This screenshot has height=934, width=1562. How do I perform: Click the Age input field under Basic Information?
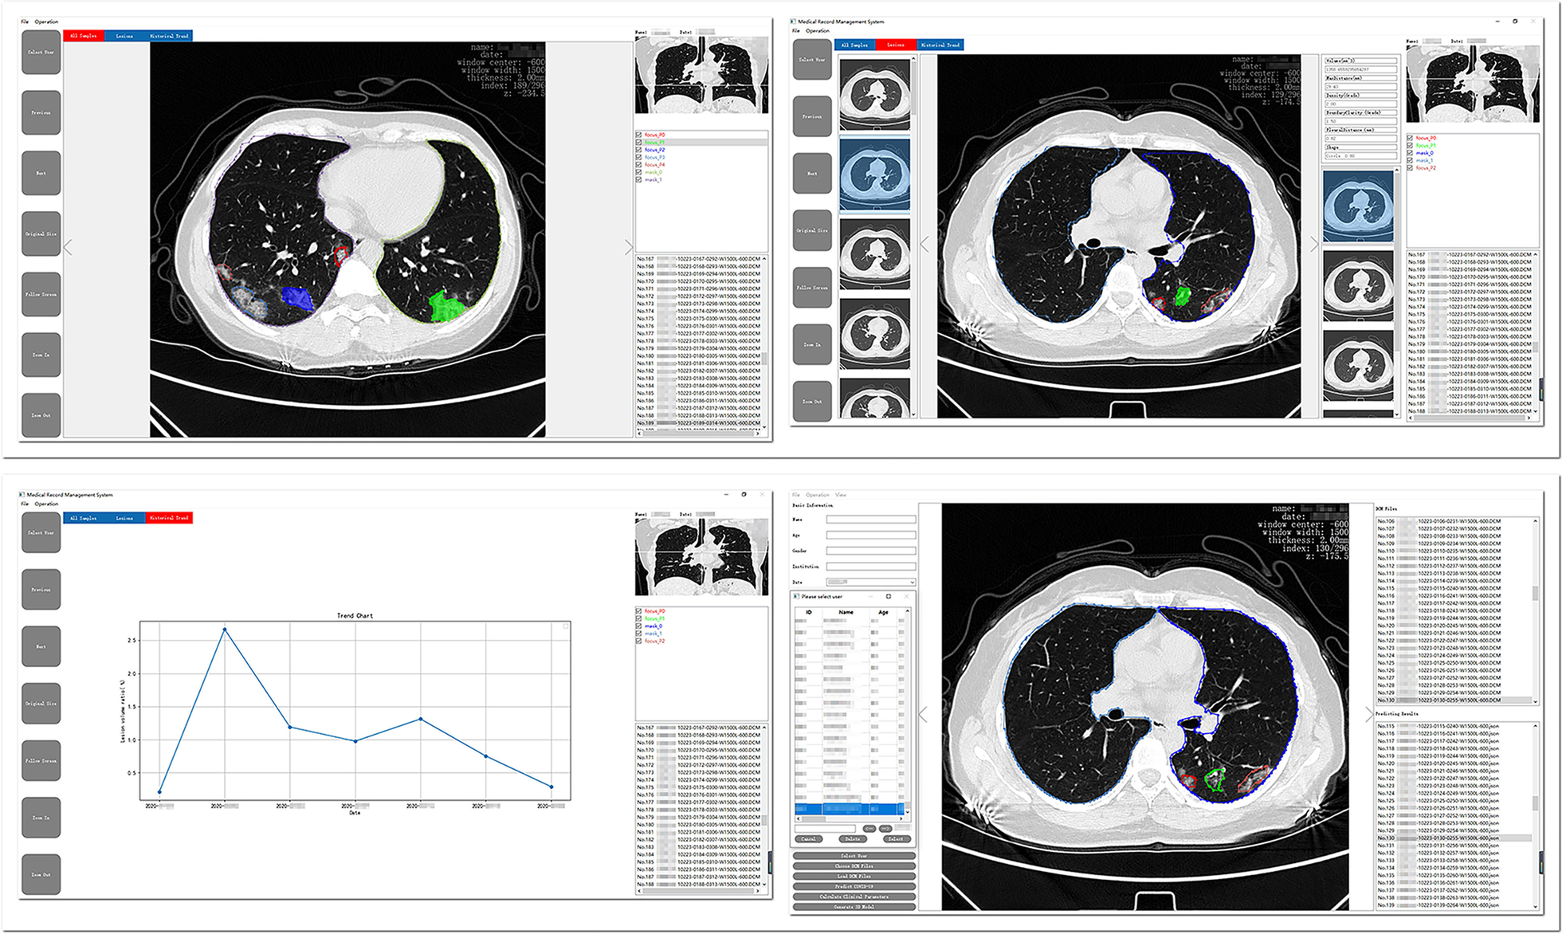coord(870,536)
